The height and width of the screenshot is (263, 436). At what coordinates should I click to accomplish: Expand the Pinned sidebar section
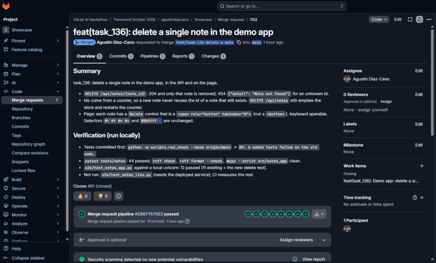pyautogui.click(x=58, y=41)
